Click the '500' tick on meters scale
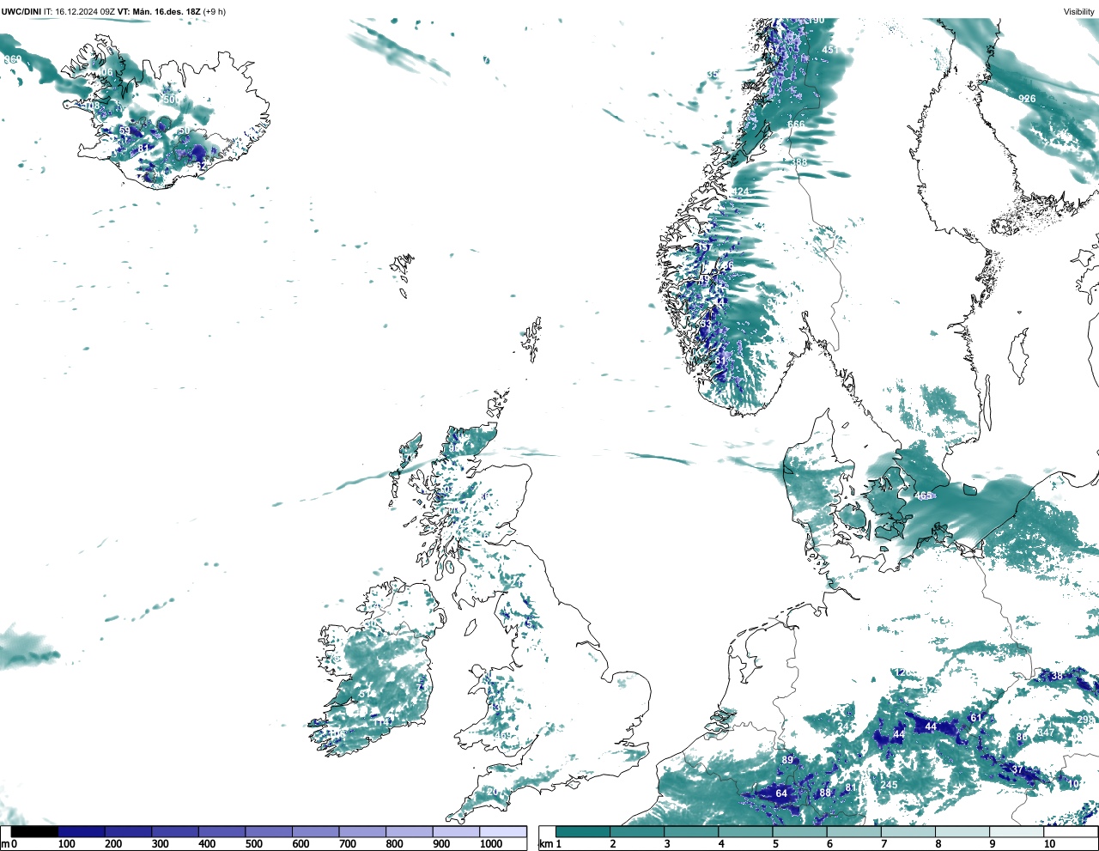This screenshot has height=851, width=1099. (254, 844)
